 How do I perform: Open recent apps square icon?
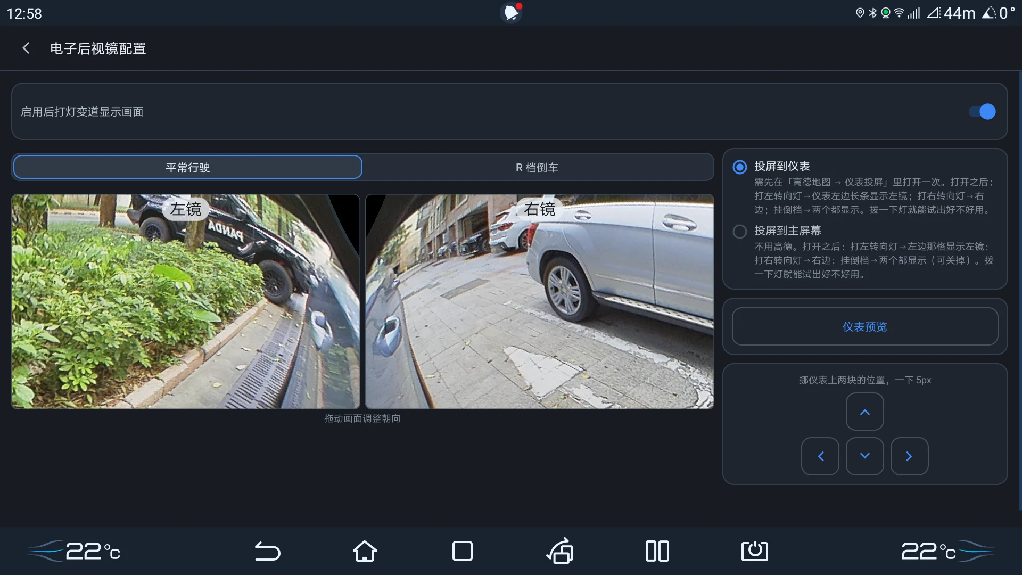(x=462, y=551)
